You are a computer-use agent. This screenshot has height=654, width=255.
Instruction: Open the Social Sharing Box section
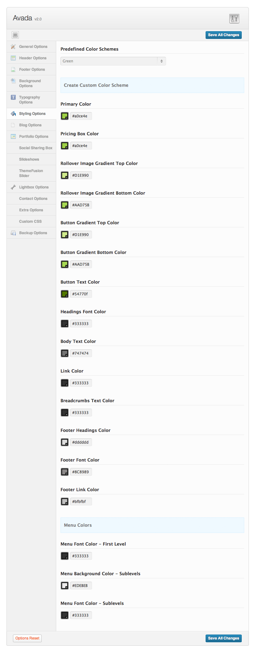pyautogui.click(x=36, y=148)
